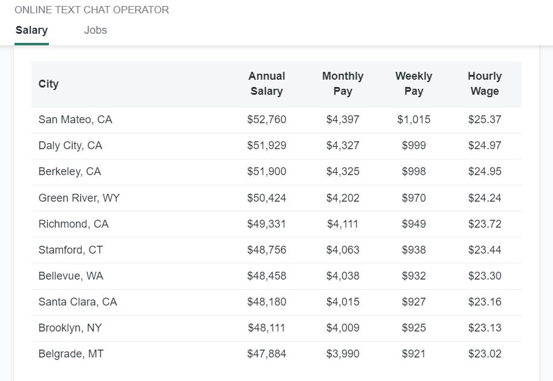
Task: Click the $48,111 annual salary value
Action: click(x=267, y=328)
